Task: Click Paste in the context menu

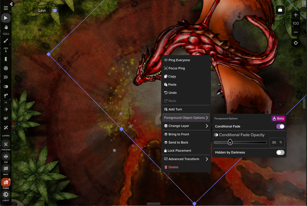Action: tap(186, 85)
